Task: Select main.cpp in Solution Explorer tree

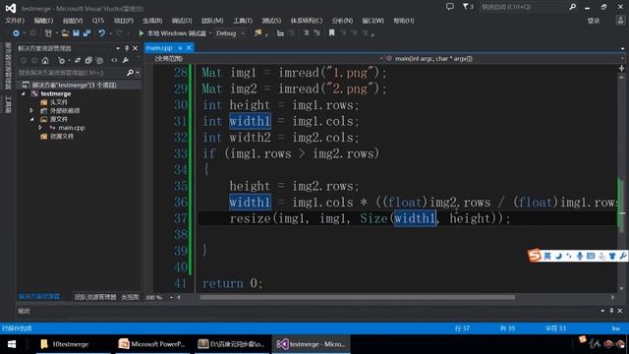Action: (72, 128)
